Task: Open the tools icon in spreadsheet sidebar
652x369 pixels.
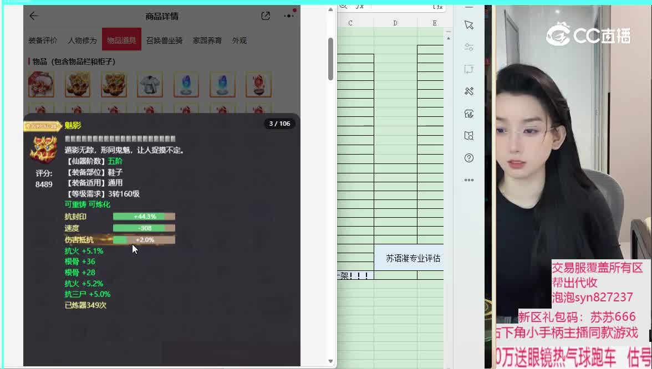Action: coord(469,91)
